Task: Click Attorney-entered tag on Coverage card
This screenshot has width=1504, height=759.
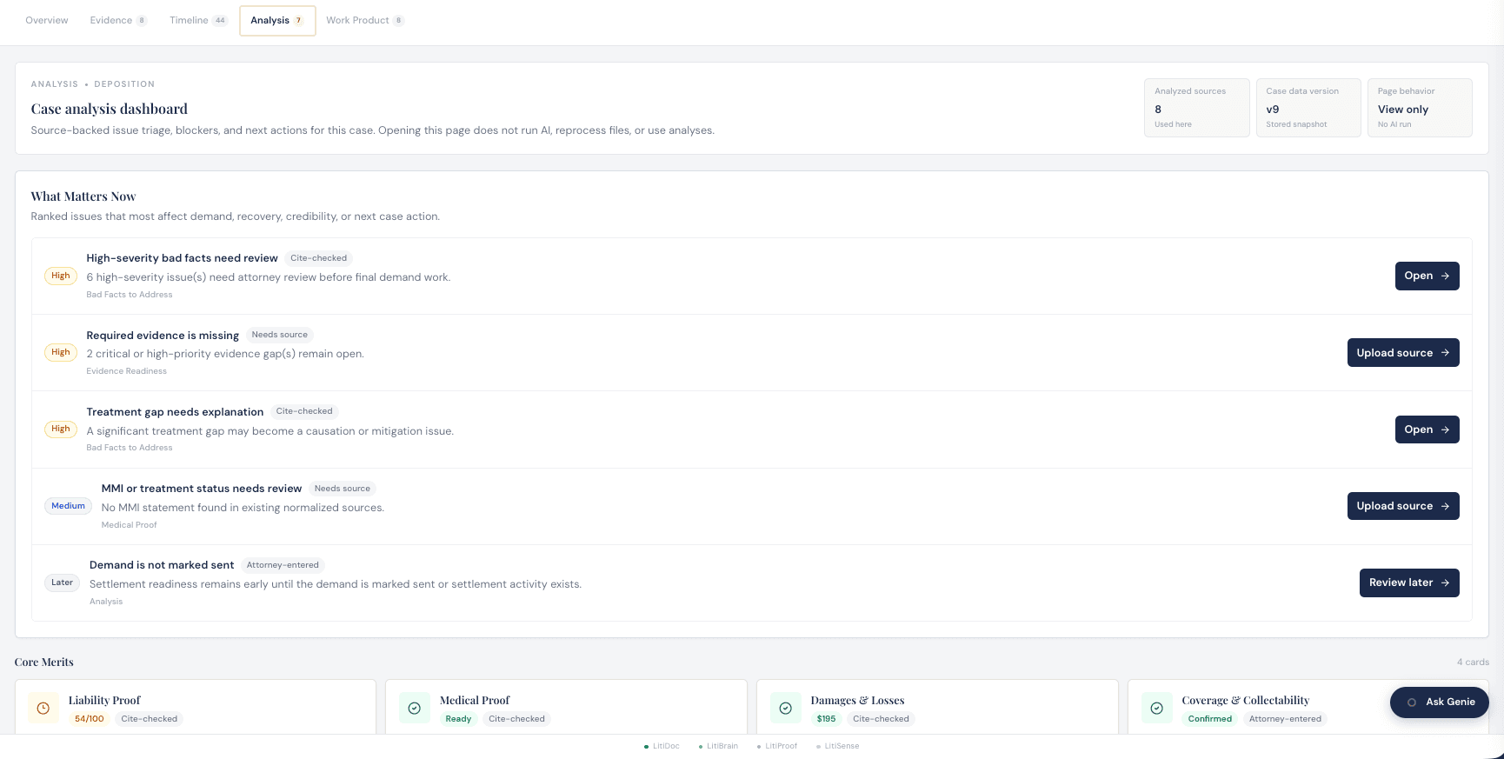Action: pyautogui.click(x=1285, y=719)
